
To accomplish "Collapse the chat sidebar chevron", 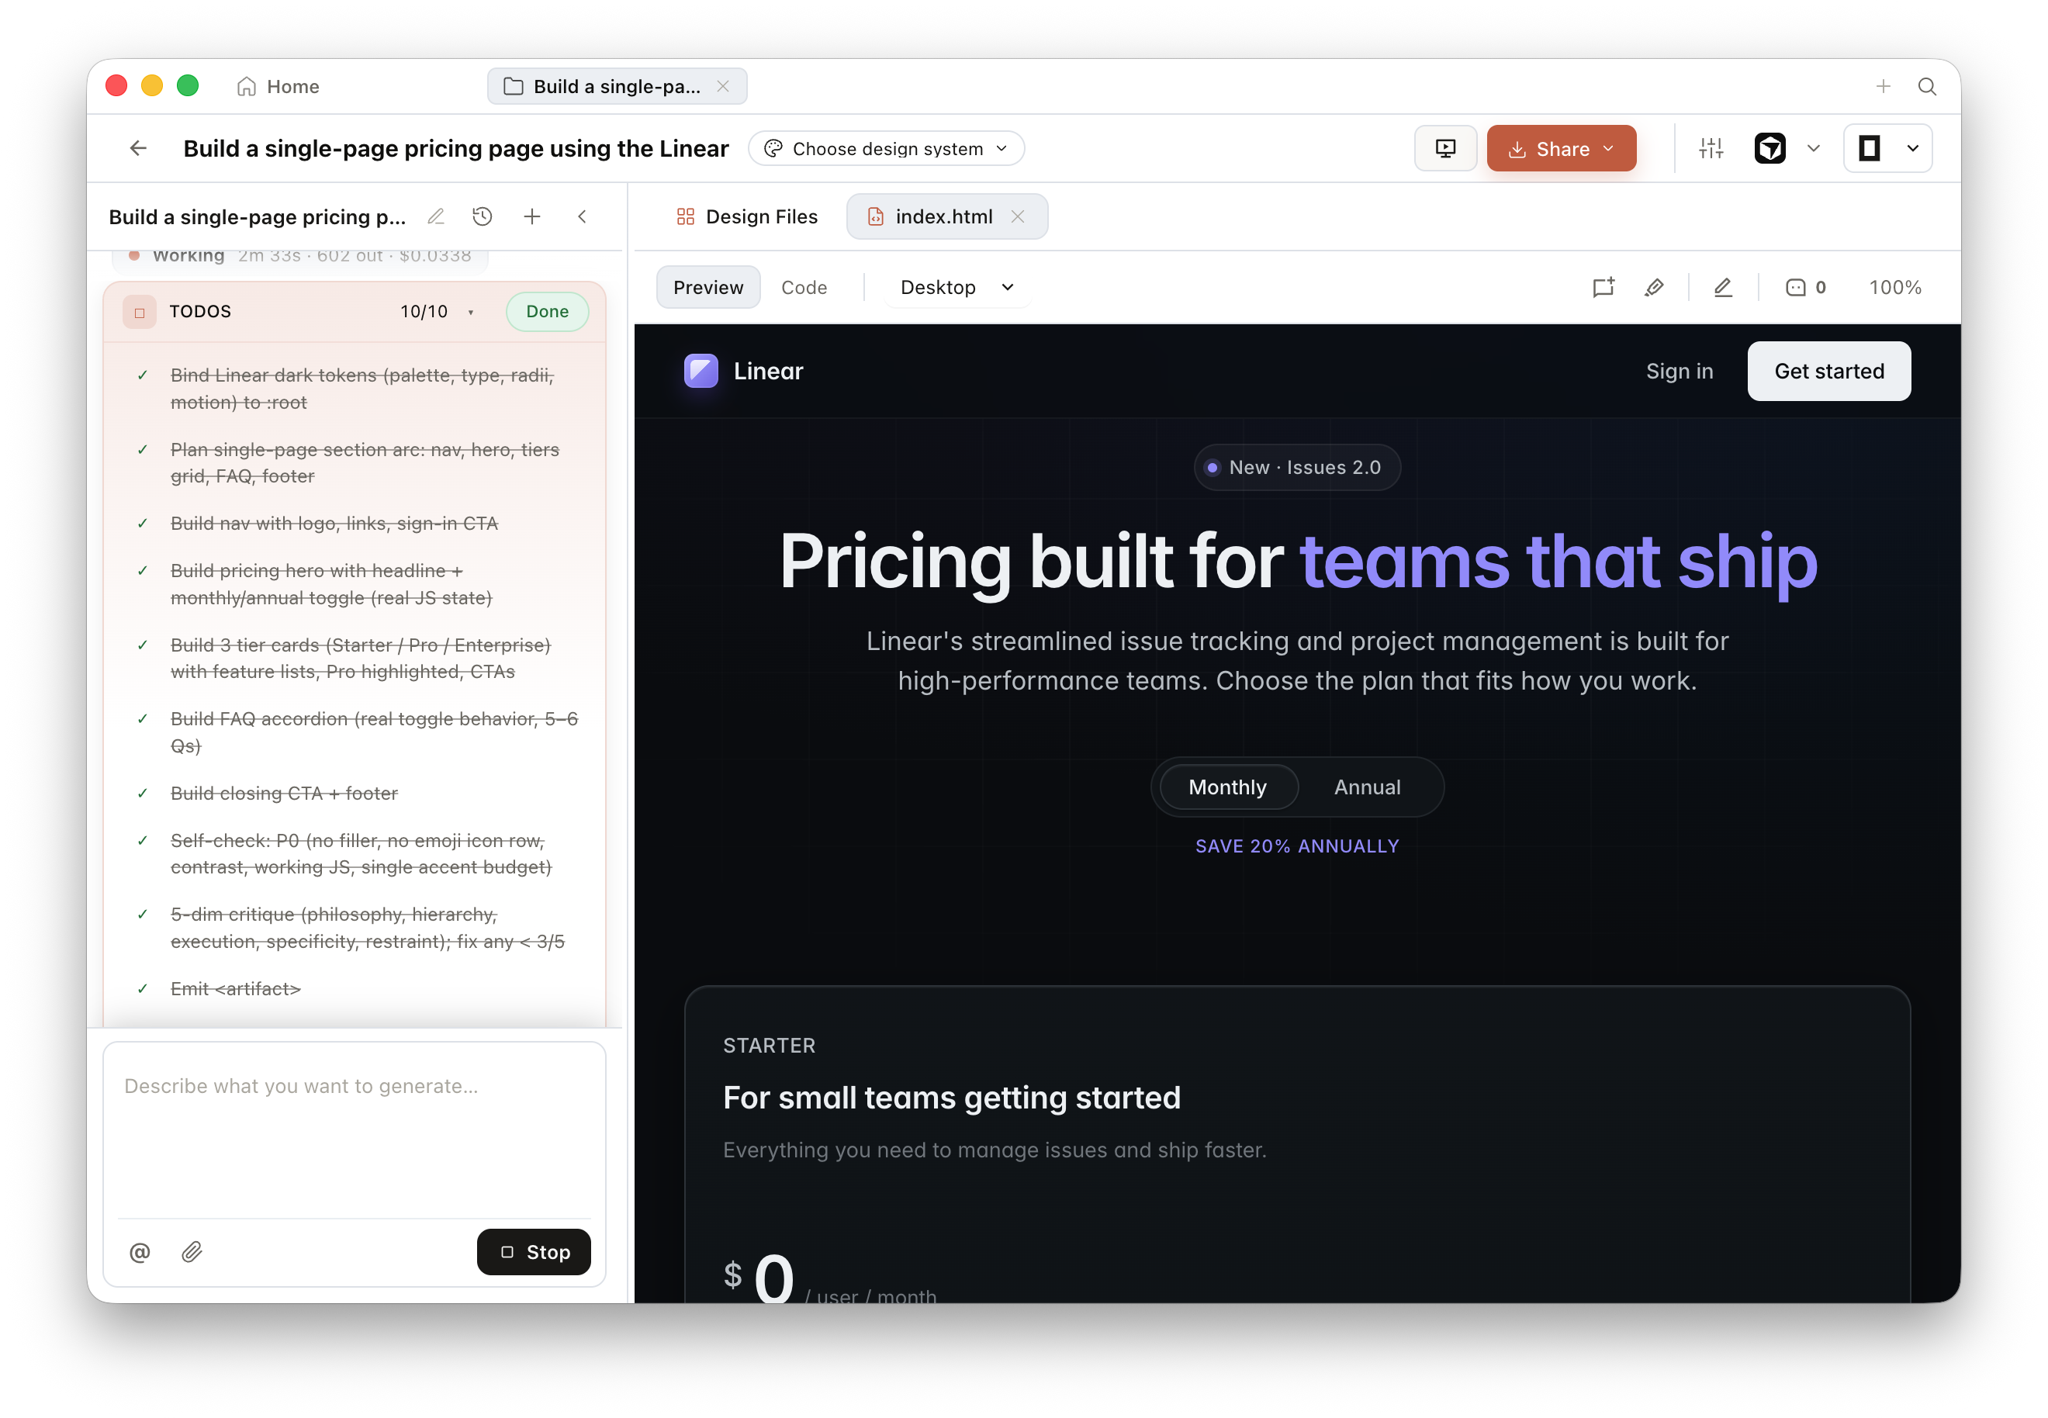I will (582, 216).
